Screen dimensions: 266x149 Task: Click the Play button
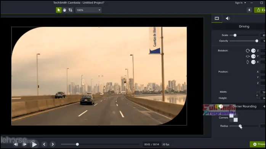coord(34,144)
